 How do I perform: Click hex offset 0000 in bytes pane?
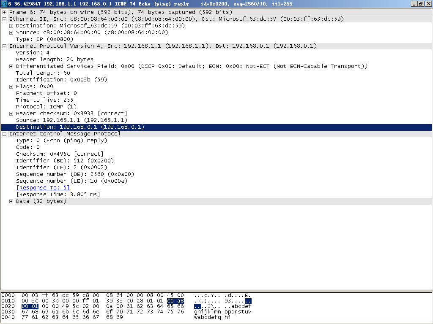point(8,295)
